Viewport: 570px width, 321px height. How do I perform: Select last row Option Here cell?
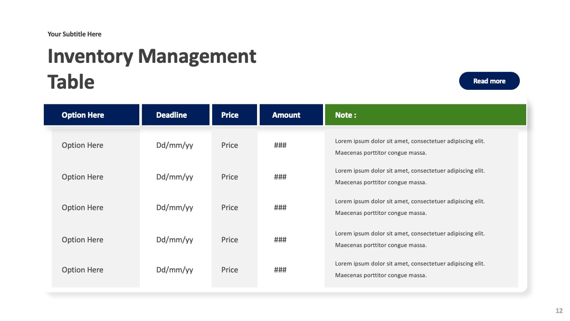pos(82,270)
